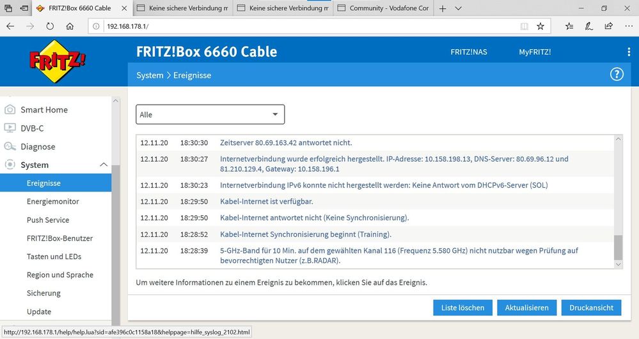
Task: Open Smart Home menu item
Action: click(44, 109)
